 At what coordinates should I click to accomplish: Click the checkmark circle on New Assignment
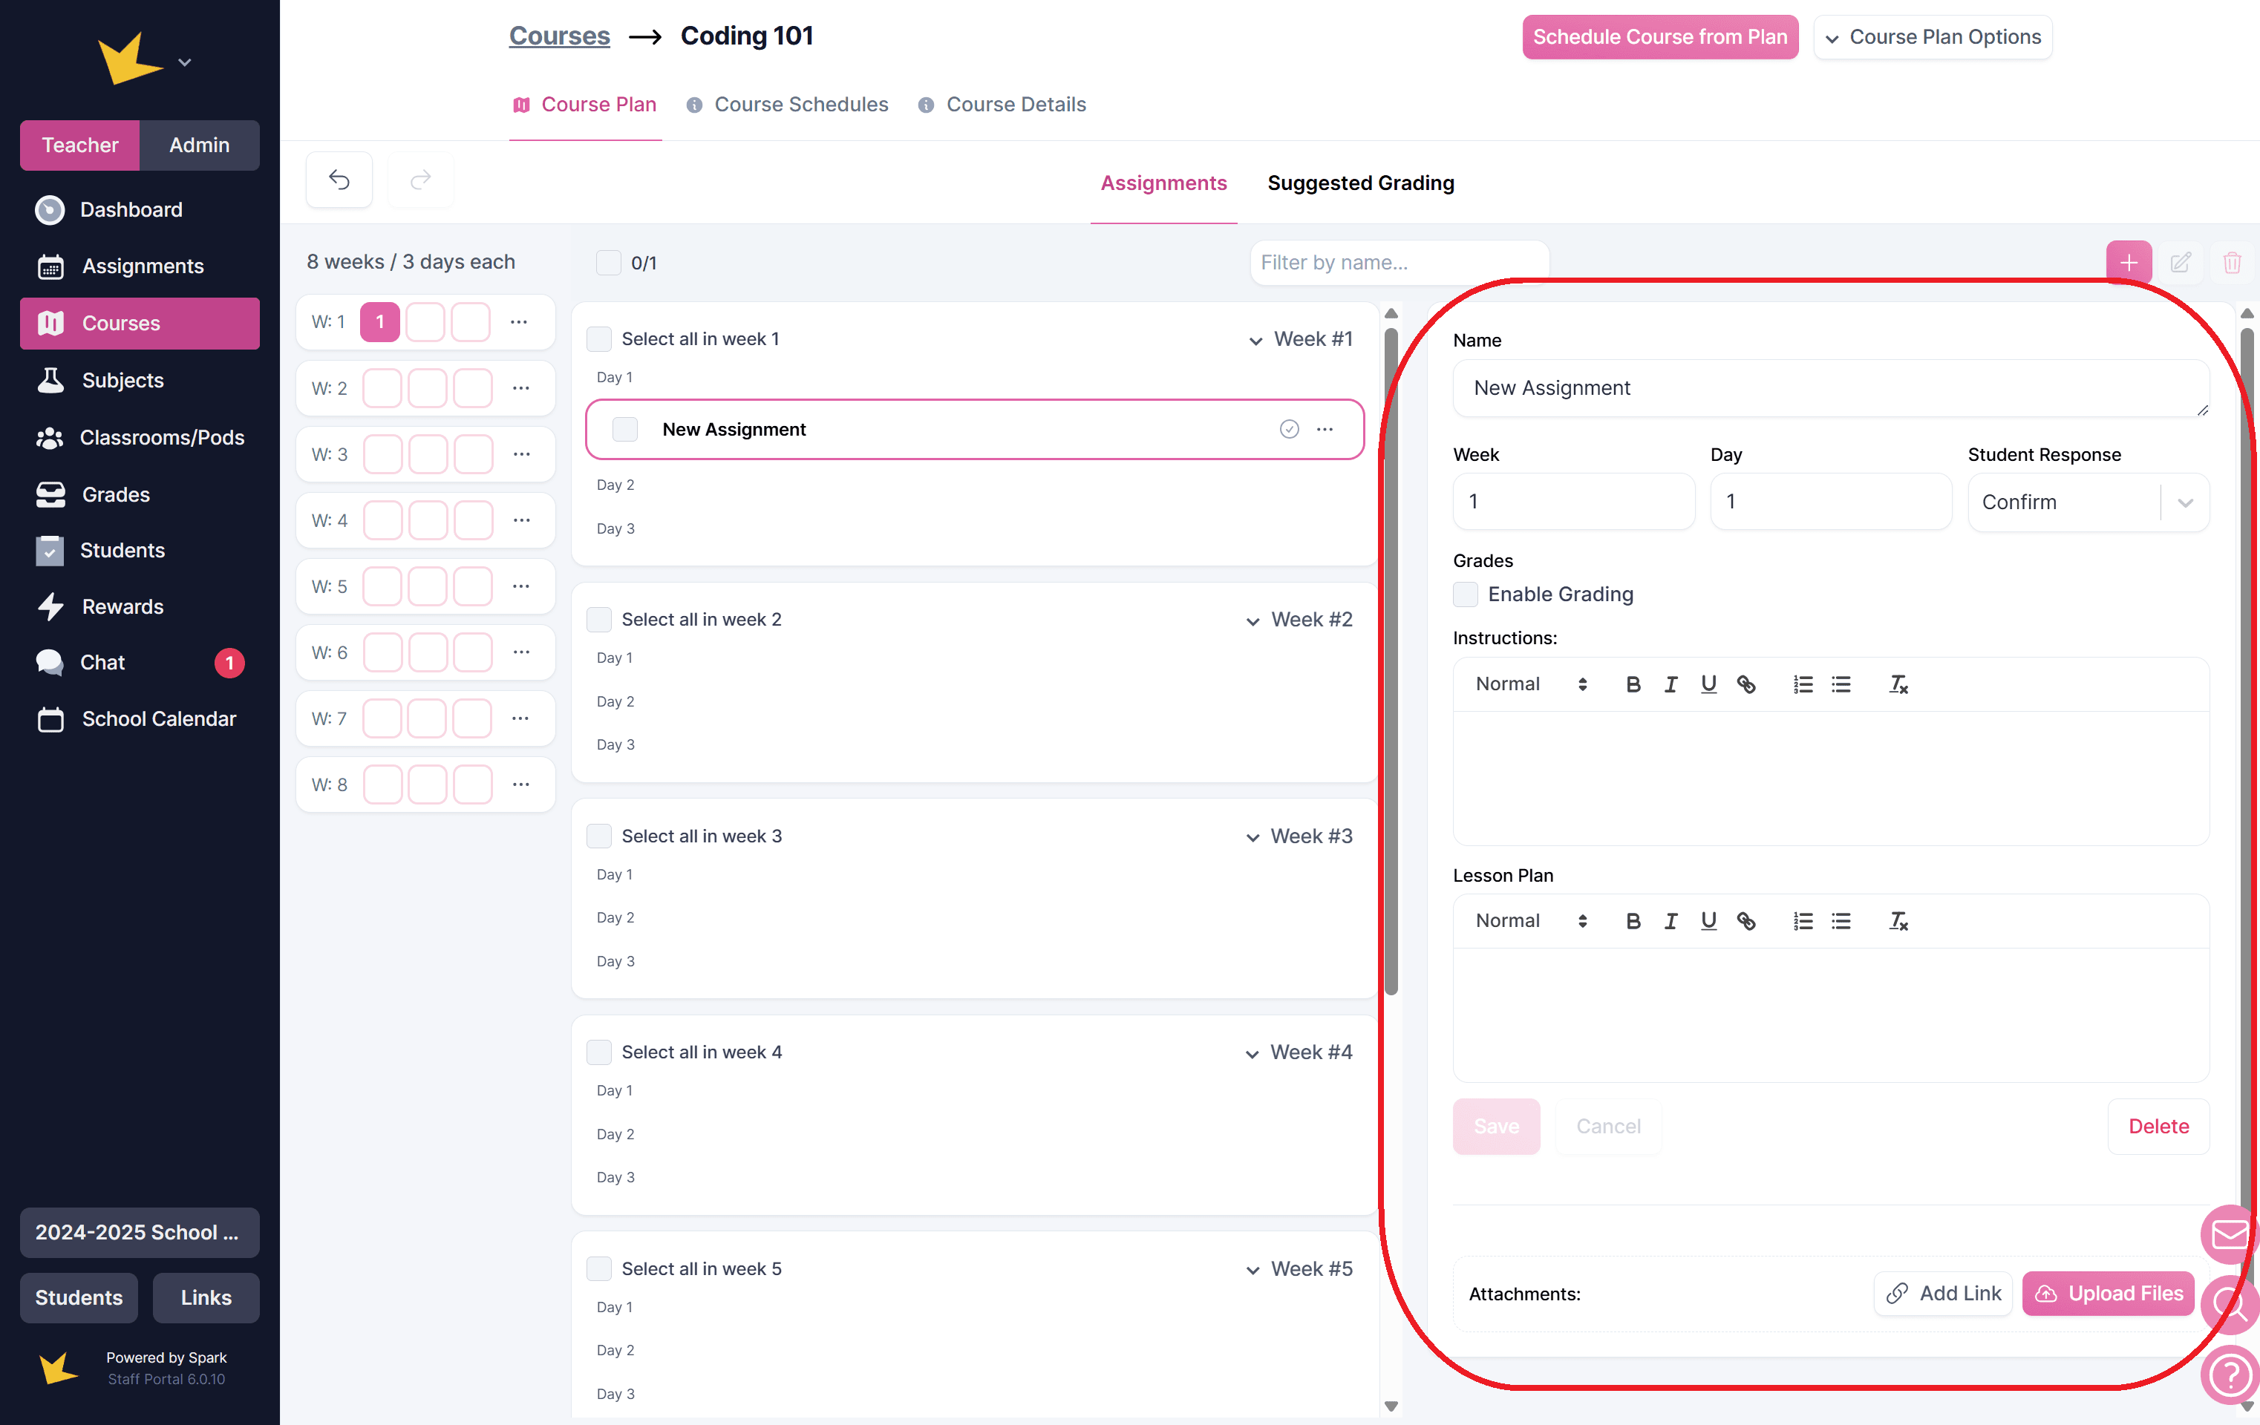pyautogui.click(x=1289, y=429)
